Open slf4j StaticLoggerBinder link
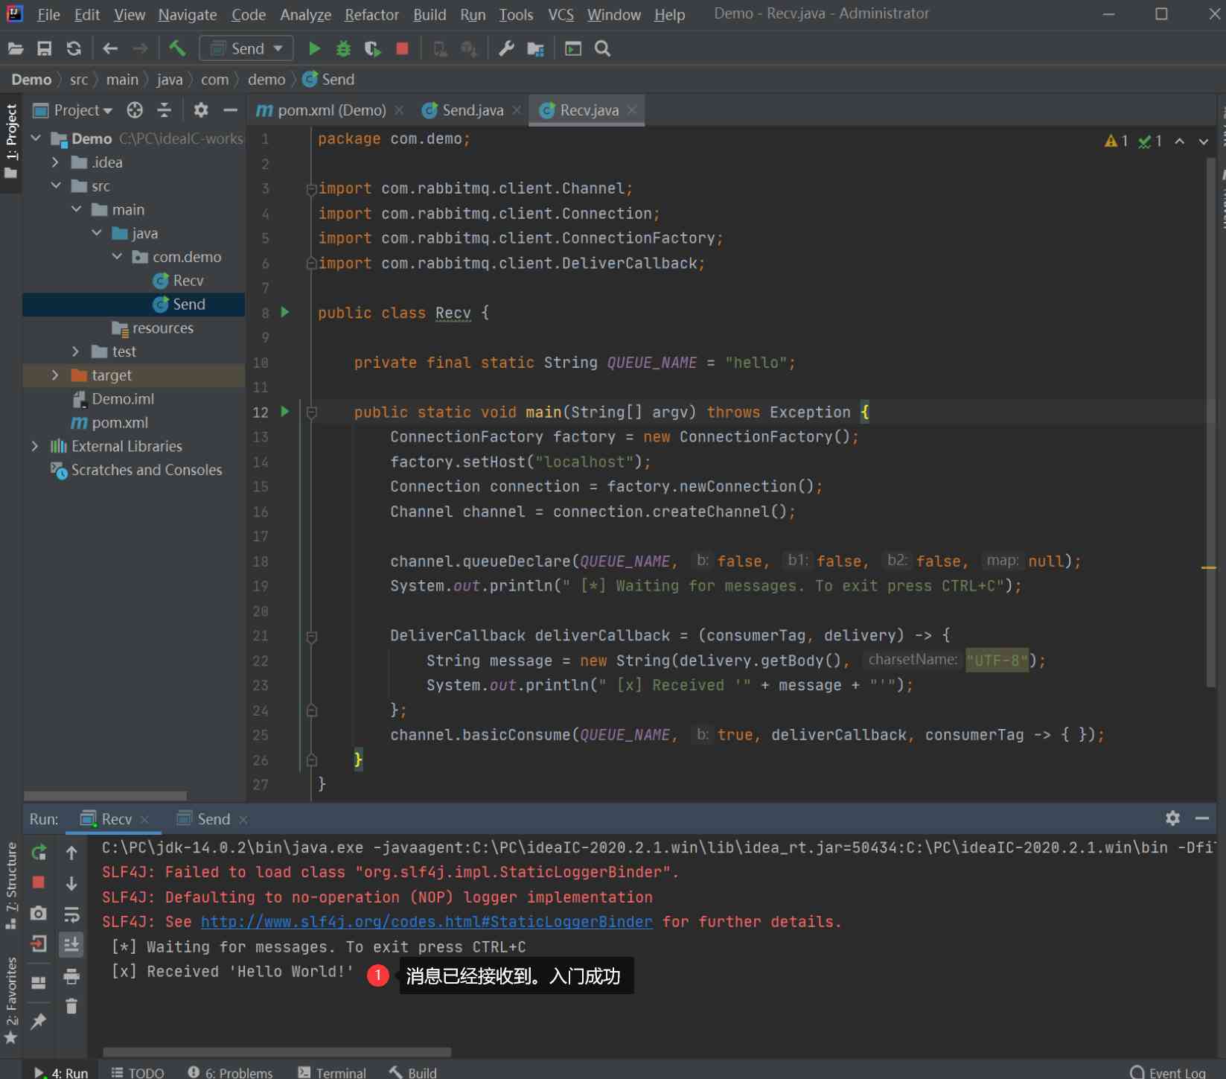1226x1079 pixels. pyautogui.click(x=427, y=922)
